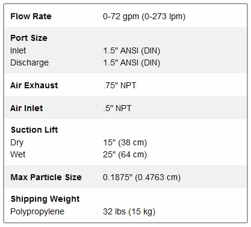Select the .75" NPT value
Screen dimensions: 251x227
point(120,85)
